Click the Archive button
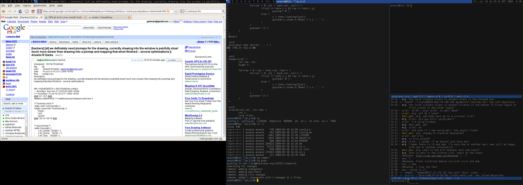523x185 pixels. tap(53, 42)
